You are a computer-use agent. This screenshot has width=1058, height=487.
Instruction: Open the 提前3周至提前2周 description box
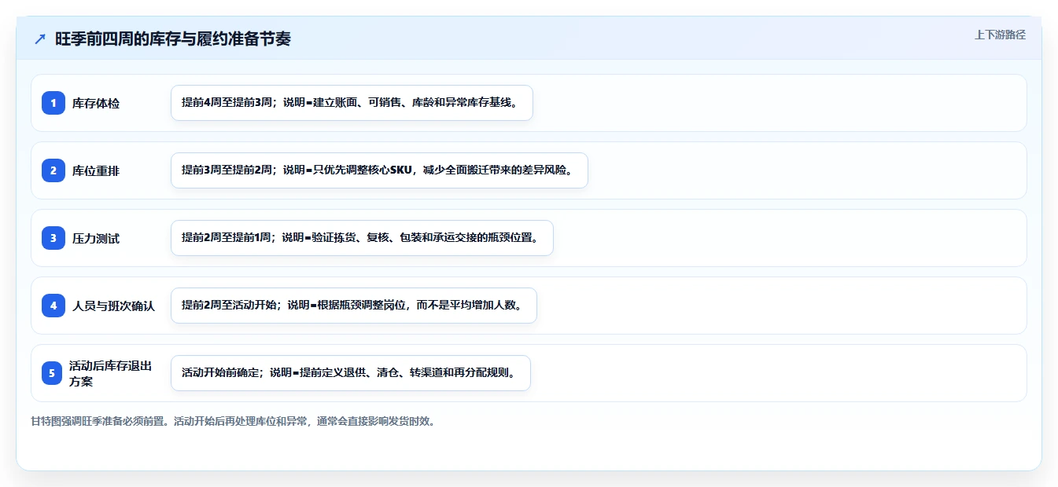[x=379, y=170]
